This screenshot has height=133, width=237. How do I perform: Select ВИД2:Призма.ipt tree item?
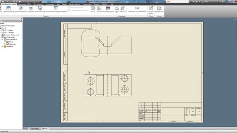(x=11, y=40)
